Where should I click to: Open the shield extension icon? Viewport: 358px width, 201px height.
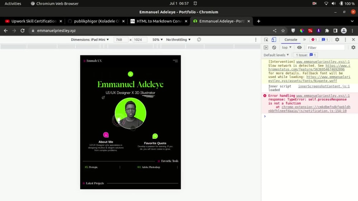click(x=293, y=30)
